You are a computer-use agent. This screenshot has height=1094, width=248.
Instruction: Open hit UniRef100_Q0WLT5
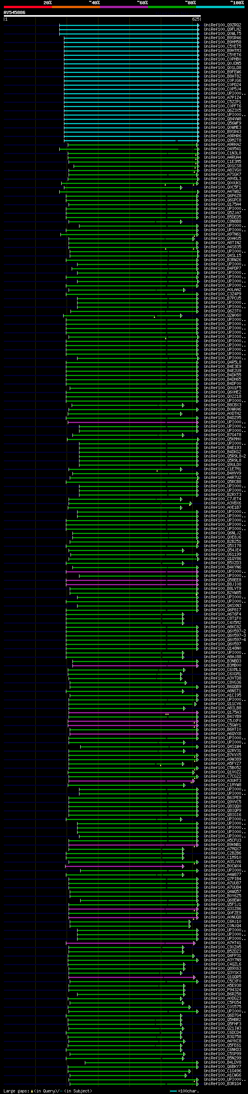[x=222, y=33]
